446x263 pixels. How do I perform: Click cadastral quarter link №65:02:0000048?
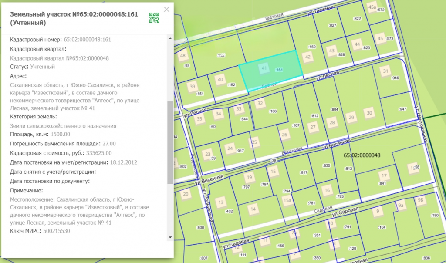(x=59, y=58)
